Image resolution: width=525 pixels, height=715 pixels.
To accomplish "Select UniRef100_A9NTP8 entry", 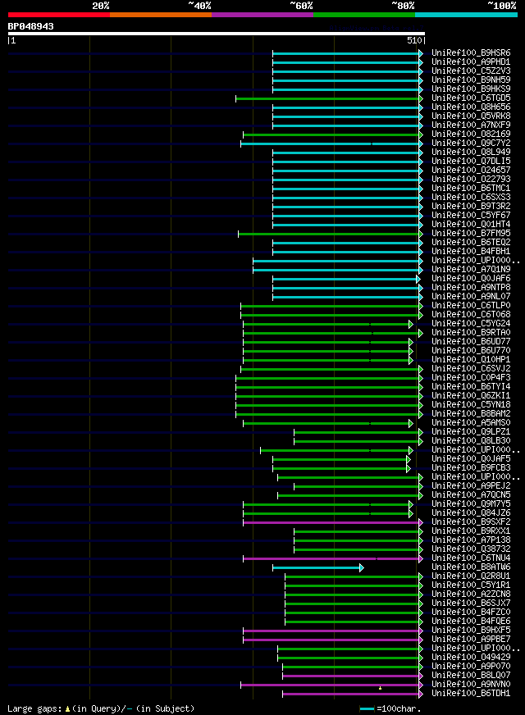I will coord(471,288).
